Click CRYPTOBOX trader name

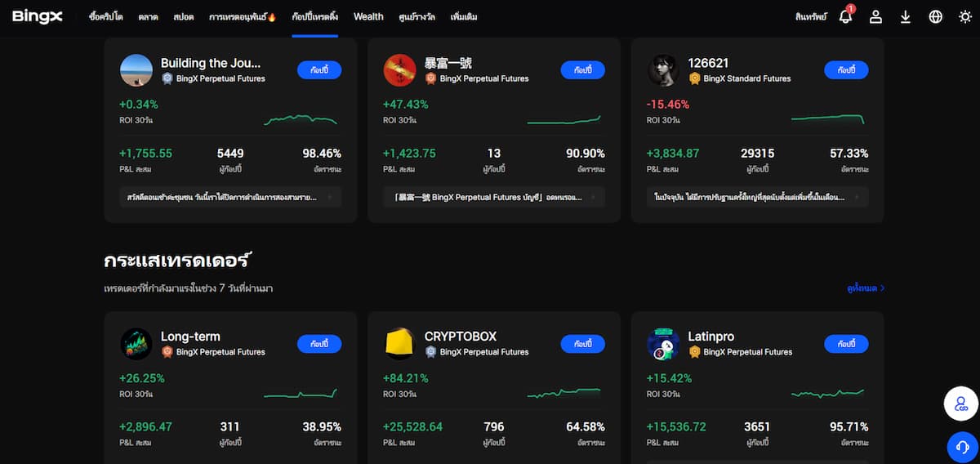461,337
